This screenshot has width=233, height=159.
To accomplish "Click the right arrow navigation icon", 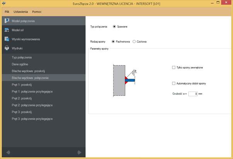I will [79, 152].
